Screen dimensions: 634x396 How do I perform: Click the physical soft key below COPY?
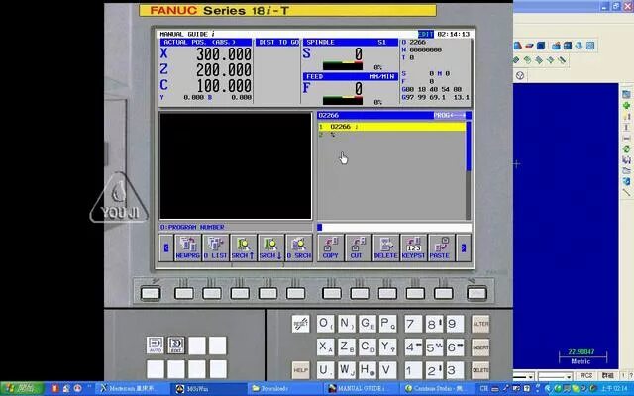tap(332, 293)
